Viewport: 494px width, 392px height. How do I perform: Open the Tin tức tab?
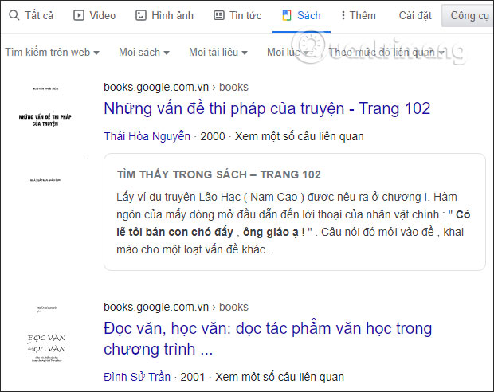coord(245,15)
